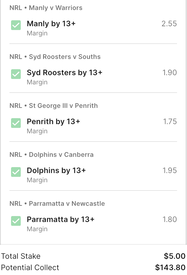Screen dimensions: 187x275
Task: Click the 2.55 odds for Manly
Action: tap(169, 24)
